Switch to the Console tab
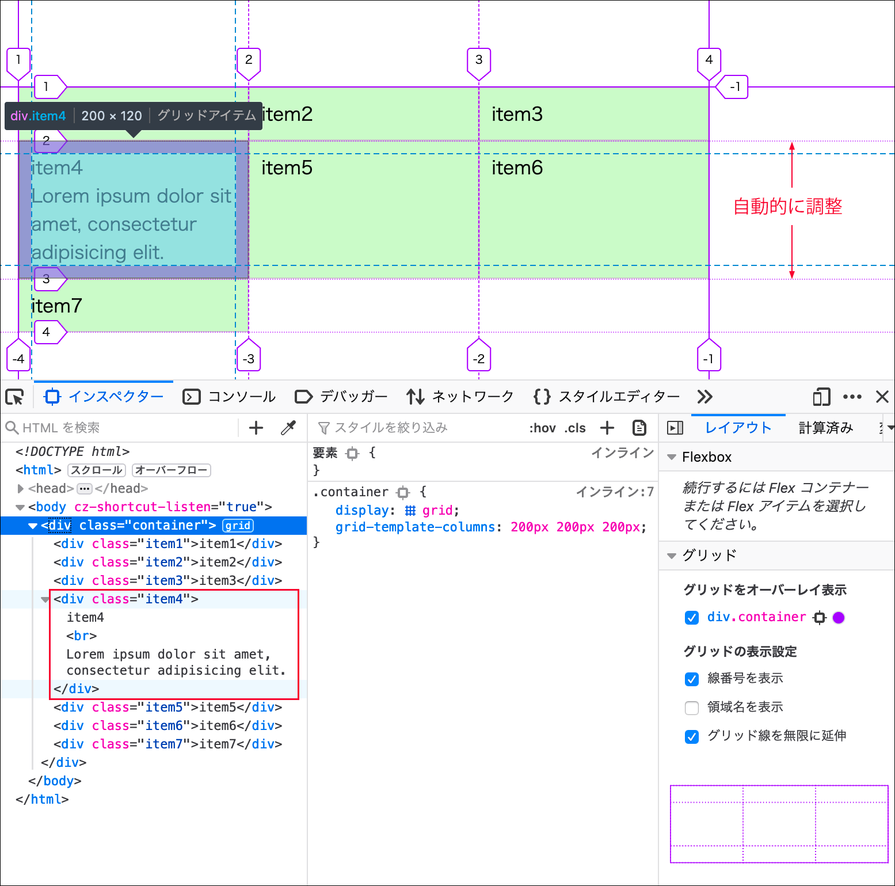 tap(230, 397)
